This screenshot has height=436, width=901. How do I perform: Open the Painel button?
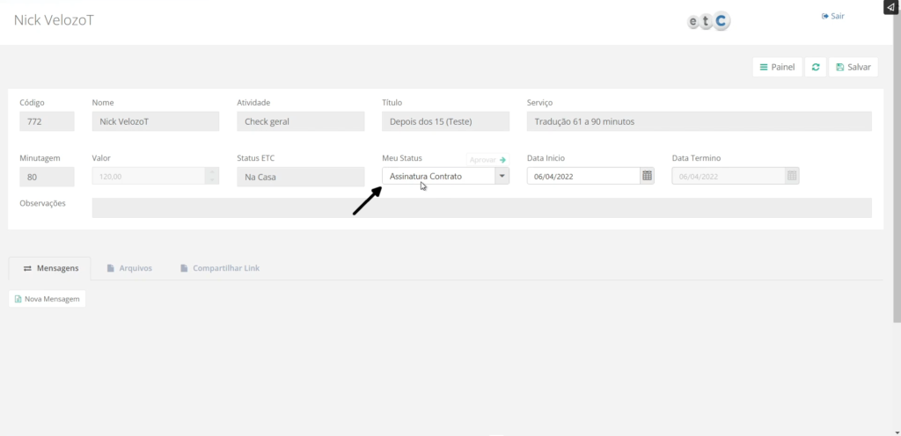(x=777, y=68)
